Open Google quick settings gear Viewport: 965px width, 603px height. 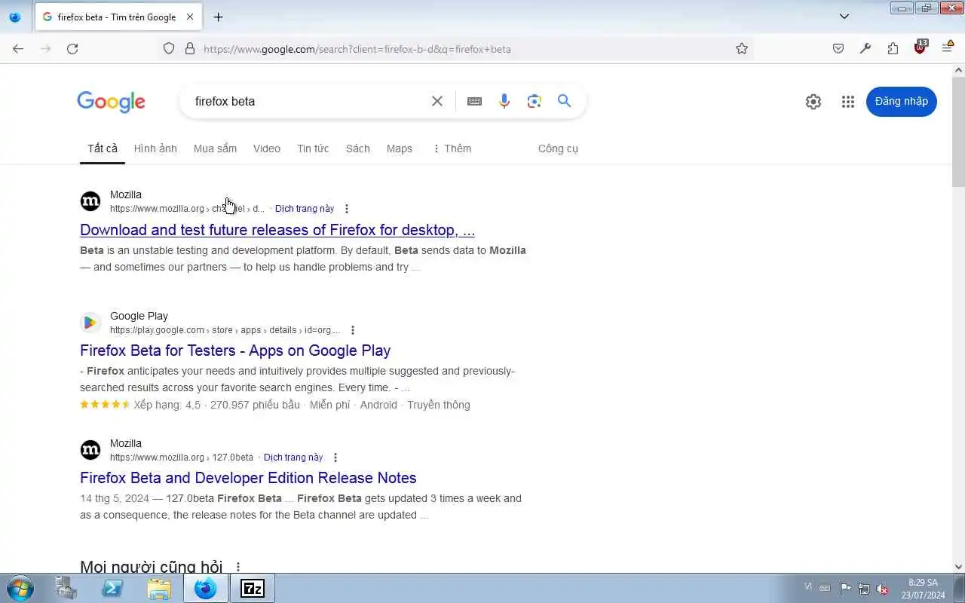(x=813, y=102)
